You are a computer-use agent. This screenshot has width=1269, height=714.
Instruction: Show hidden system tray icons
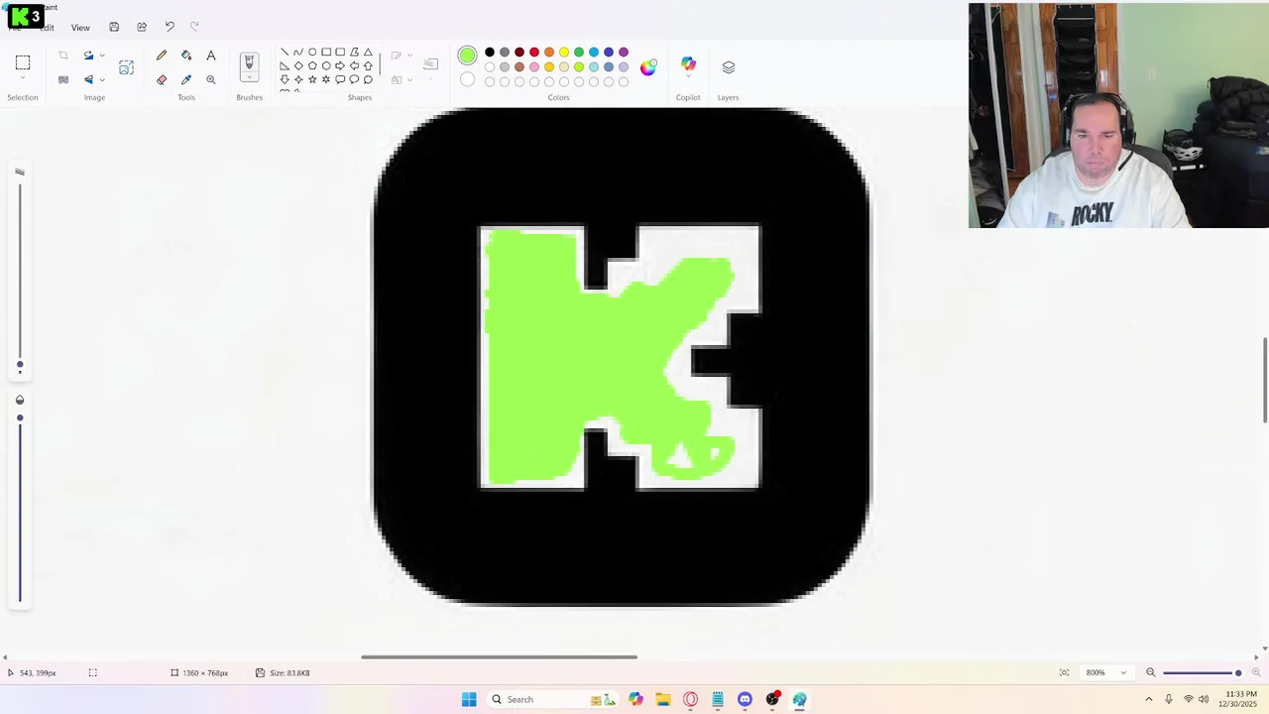point(1149,699)
